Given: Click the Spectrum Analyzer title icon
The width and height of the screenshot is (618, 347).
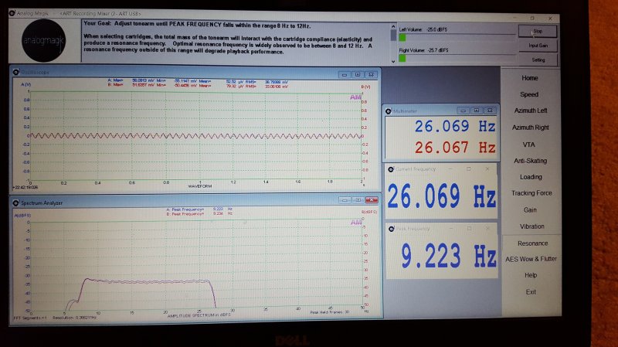Looking at the screenshot, I should coord(15,202).
